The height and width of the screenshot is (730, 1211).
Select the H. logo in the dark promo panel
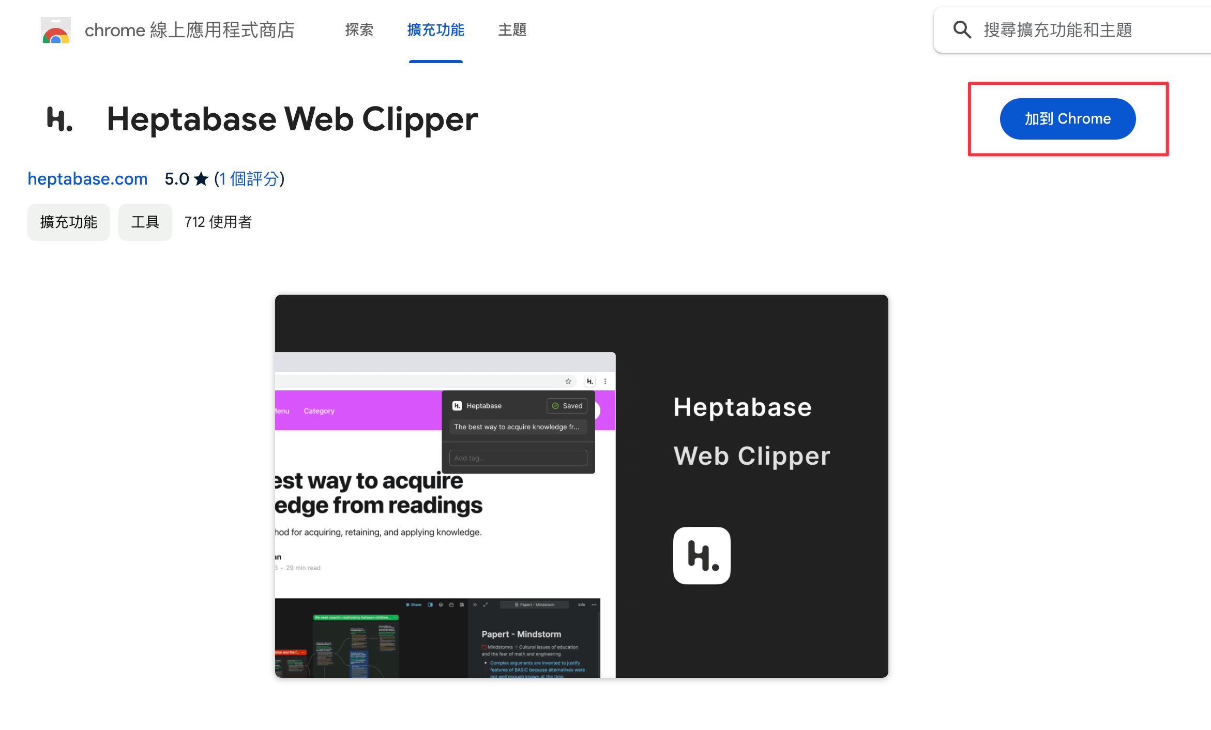701,555
